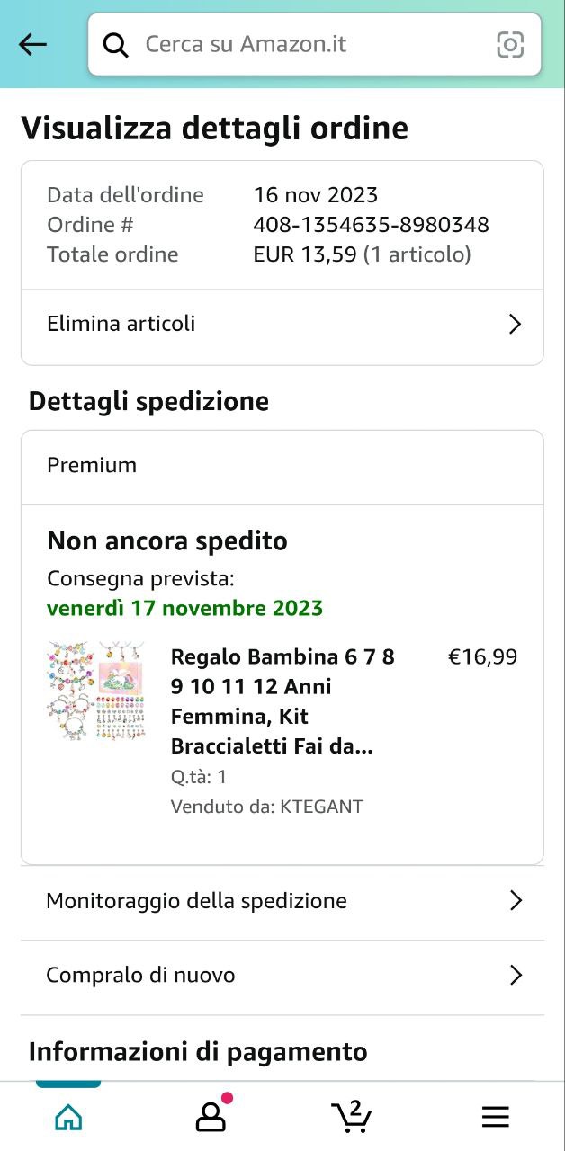This screenshot has width=565, height=1151.
Task: Tap the seller name KTEGANT
Action: 321,807
